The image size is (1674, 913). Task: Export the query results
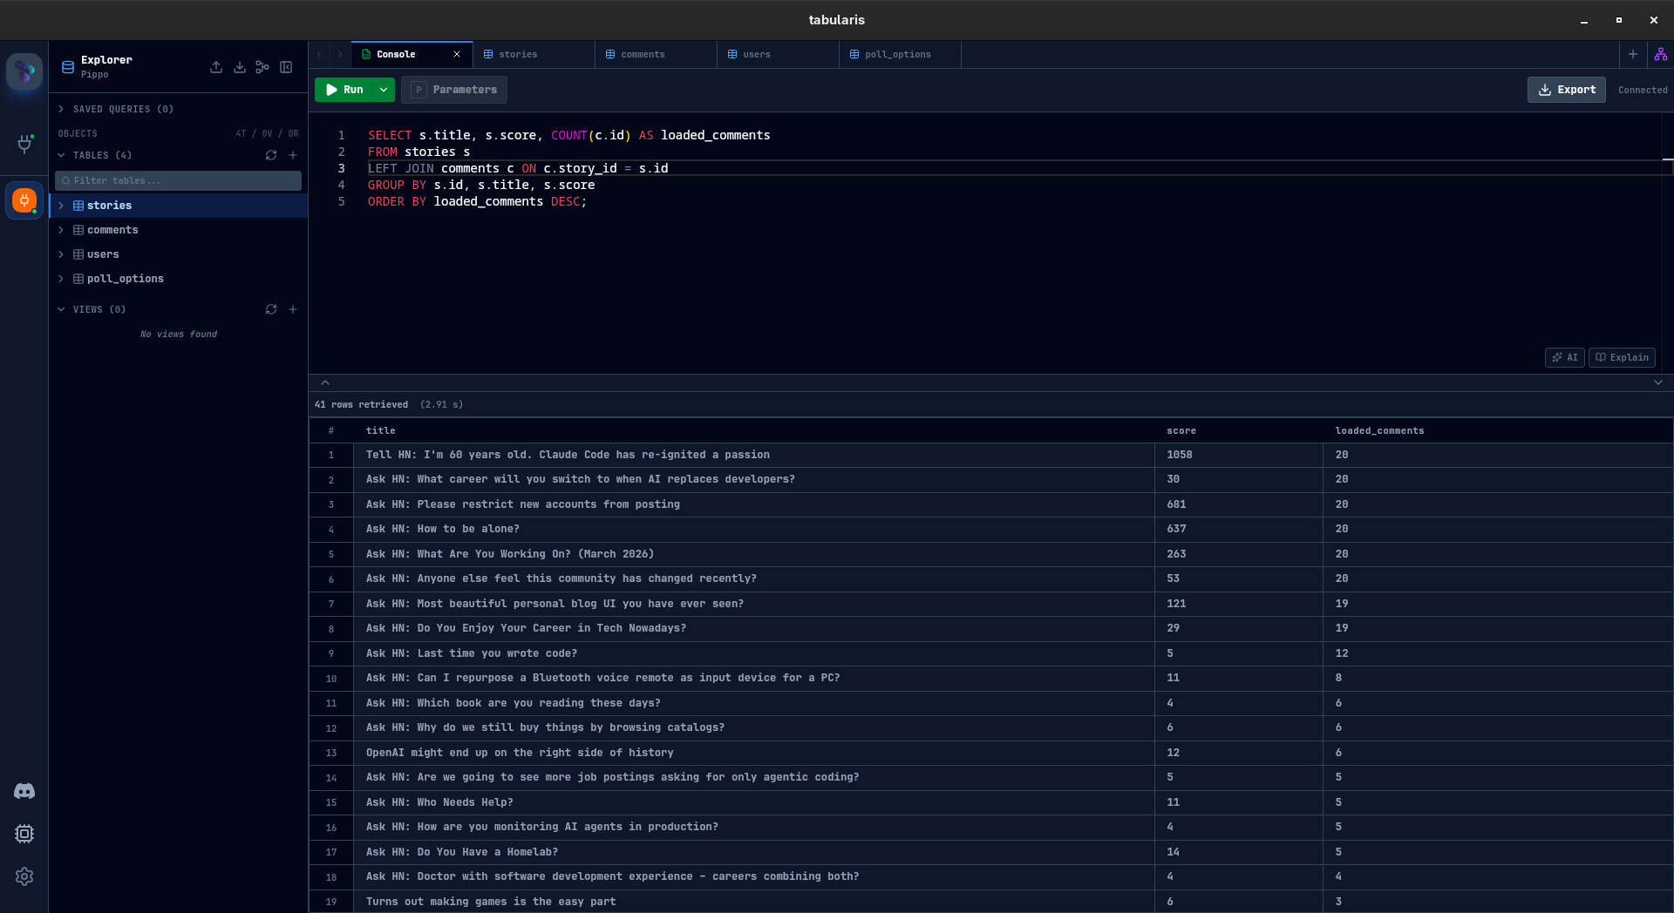[1566, 90]
